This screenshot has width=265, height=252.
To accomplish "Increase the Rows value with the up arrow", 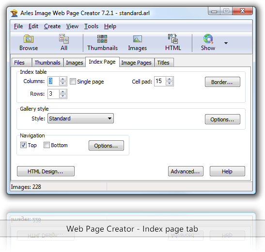I will click(x=63, y=92).
